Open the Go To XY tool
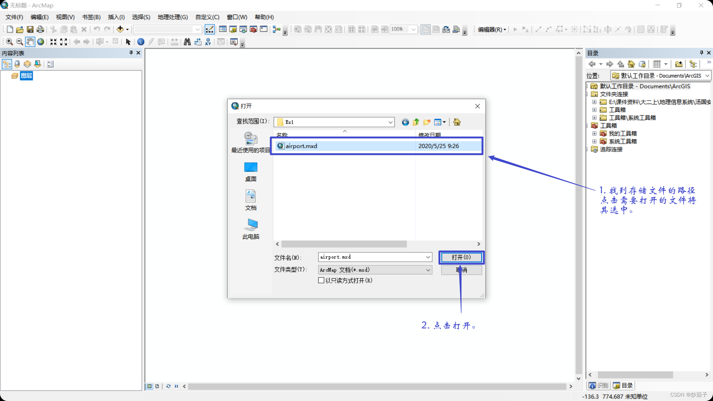Image resolution: width=713 pixels, height=401 pixels. click(208, 42)
